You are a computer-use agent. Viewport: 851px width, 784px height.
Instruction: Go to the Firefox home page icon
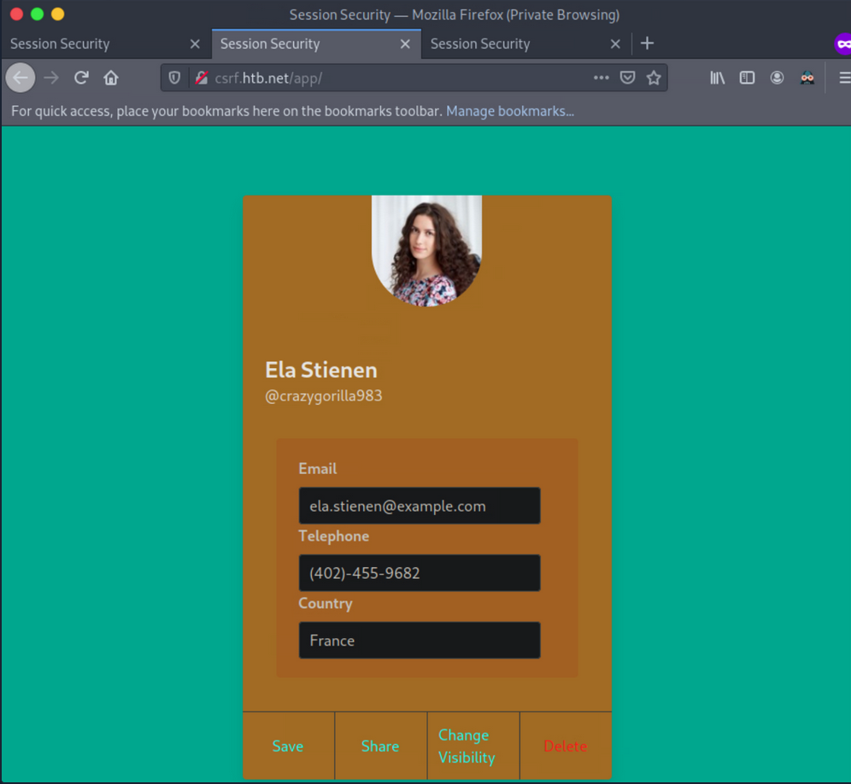[111, 78]
